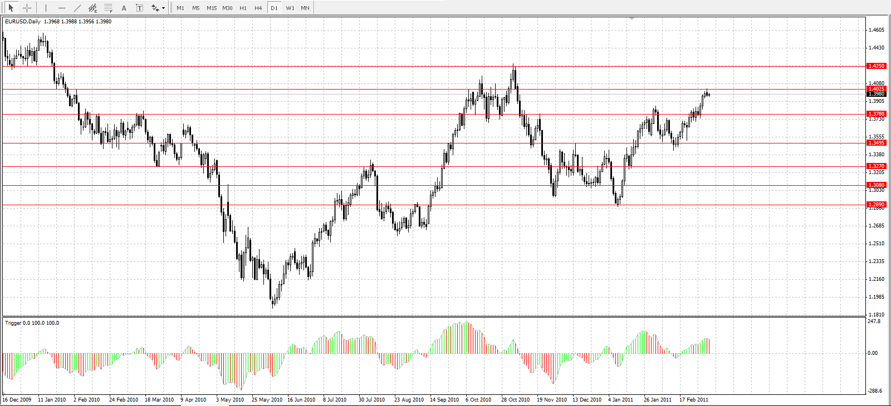
Task: Click the 23 Aug 2010 date label
Action: [x=409, y=400]
